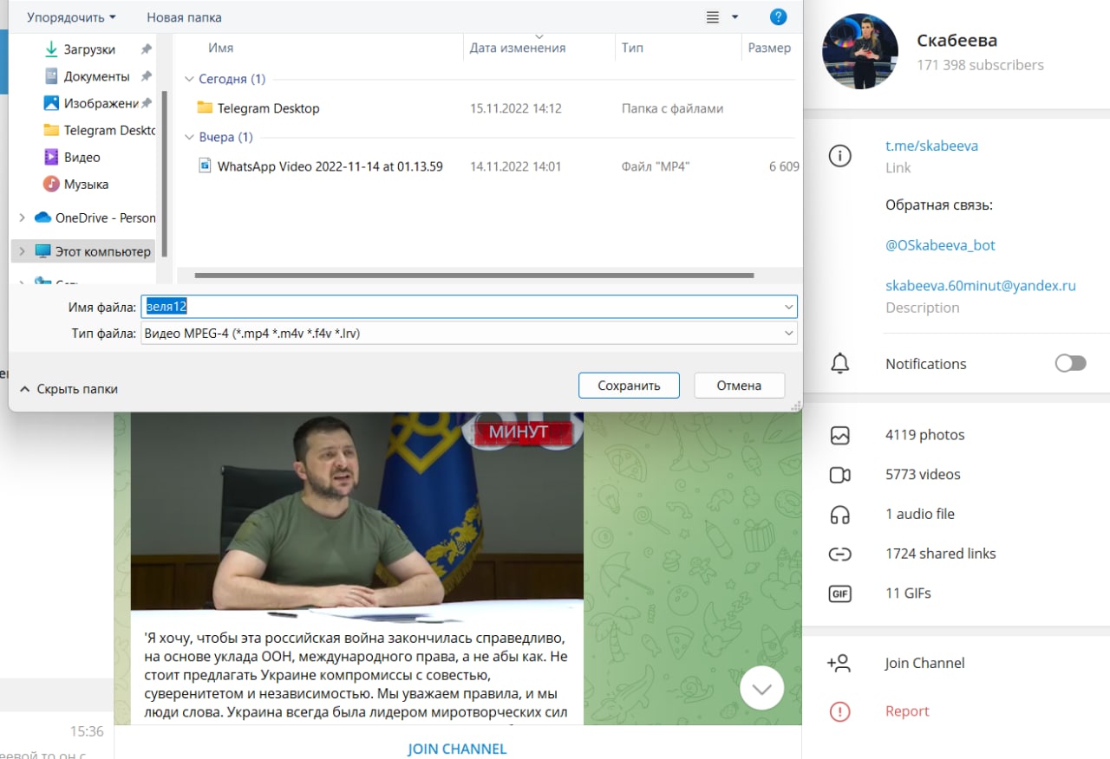Click the MP4 file icon for WhatsApp Video

[205, 165]
